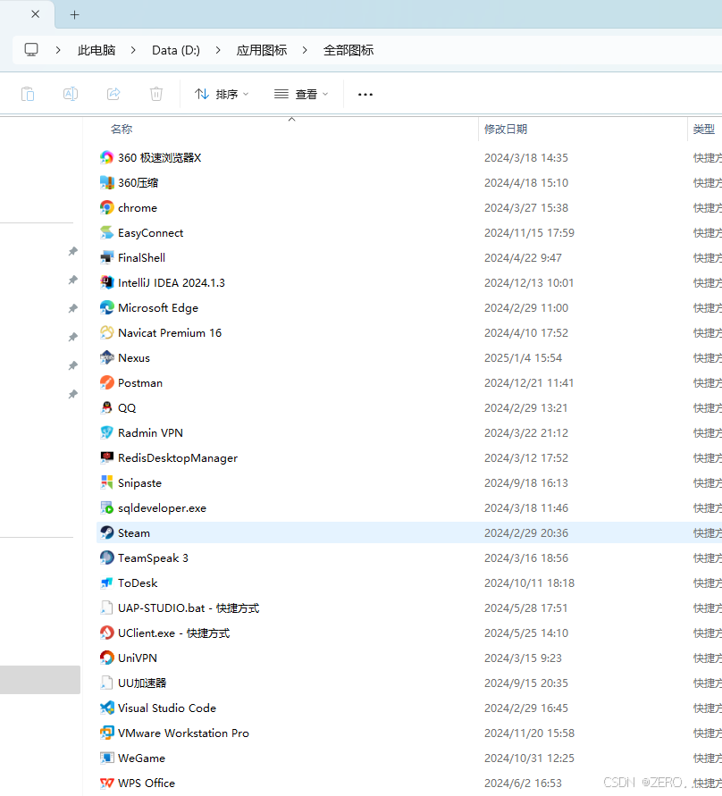Select the Navicat Premium 16 icon
722x796 pixels.
(106, 332)
